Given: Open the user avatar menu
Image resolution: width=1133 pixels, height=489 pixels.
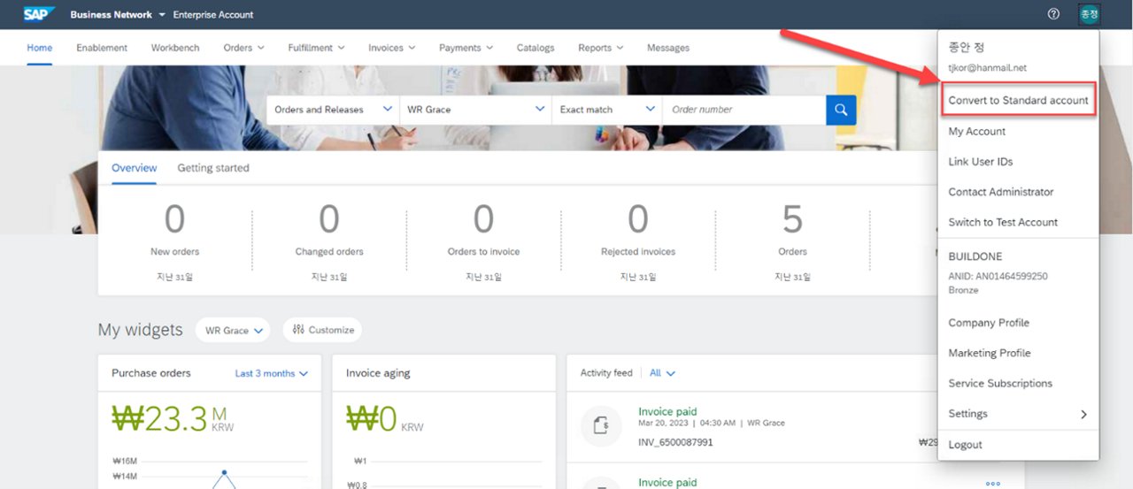Looking at the screenshot, I should (x=1089, y=14).
